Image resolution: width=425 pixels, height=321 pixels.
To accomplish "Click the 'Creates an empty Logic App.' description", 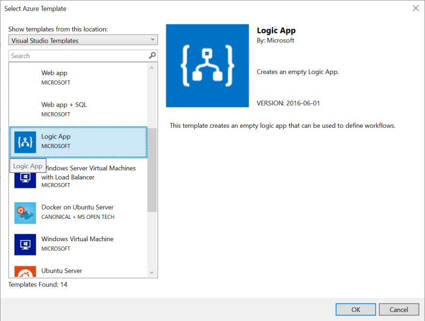I will pos(297,72).
